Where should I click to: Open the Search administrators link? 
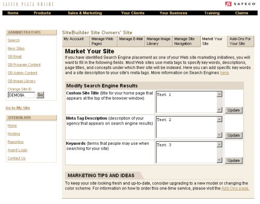[x=14, y=40]
